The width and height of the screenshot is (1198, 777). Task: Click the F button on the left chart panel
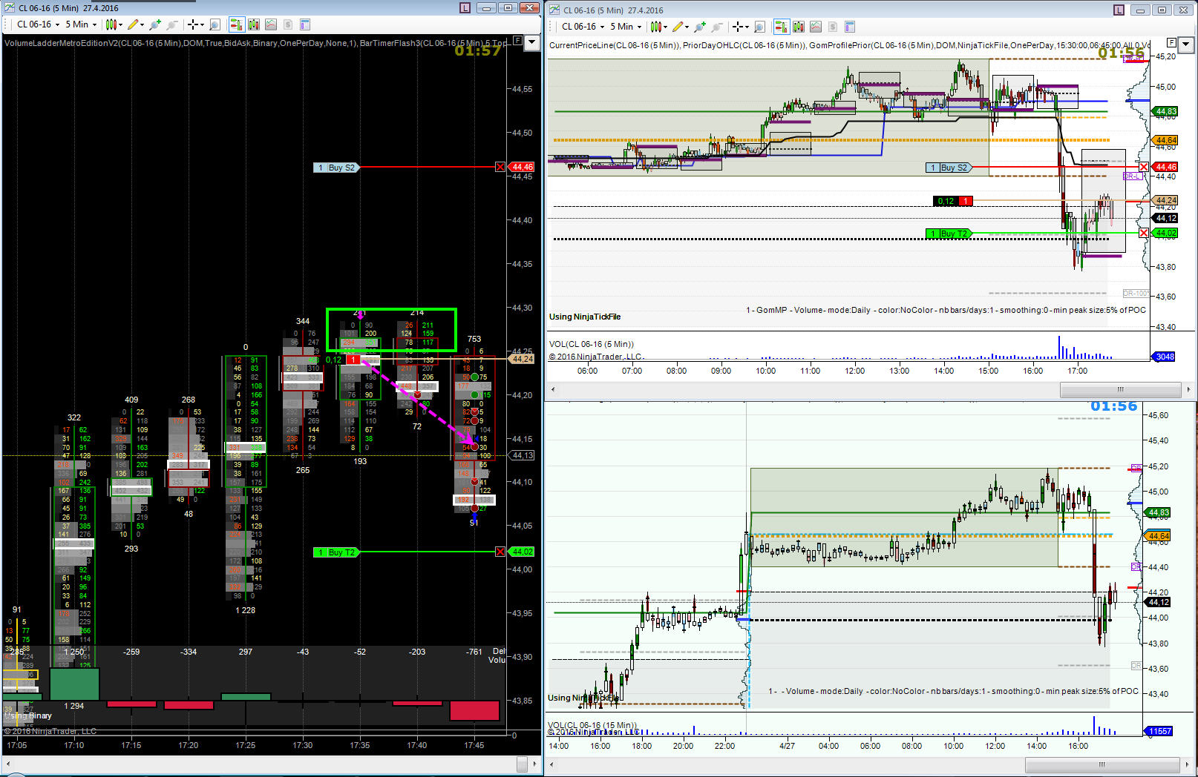pos(517,40)
